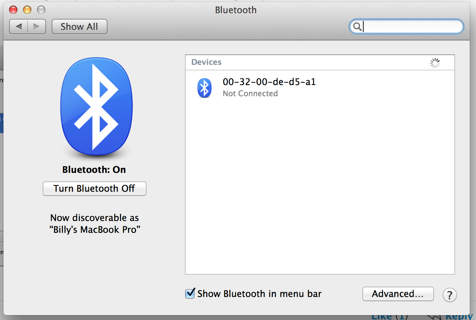Click the magnifying glass search icon

click(x=357, y=26)
